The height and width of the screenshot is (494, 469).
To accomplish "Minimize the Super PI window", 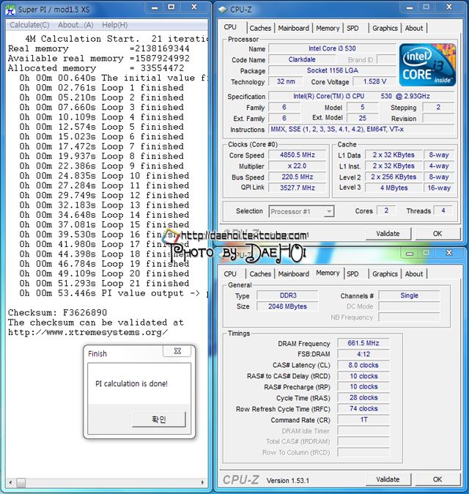I will 155,7.
